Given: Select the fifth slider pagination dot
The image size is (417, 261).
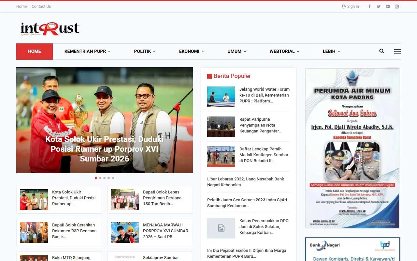Looking at the screenshot, I should click(x=113, y=178).
